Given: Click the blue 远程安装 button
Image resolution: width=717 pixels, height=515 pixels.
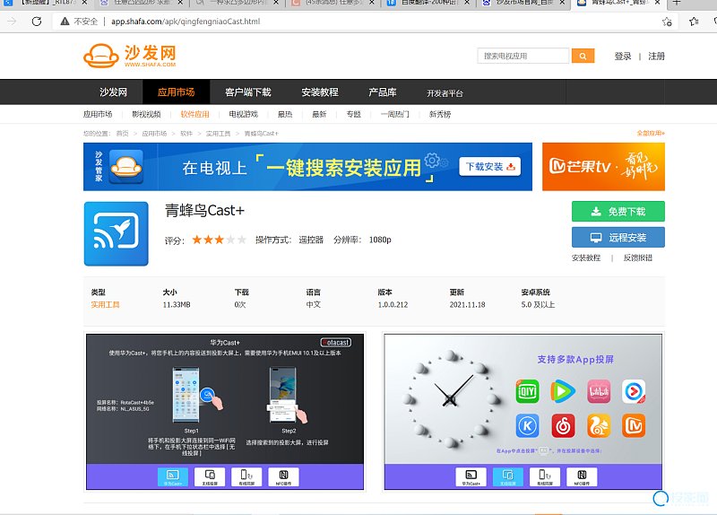Looking at the screenshot, I should point(618,237).
